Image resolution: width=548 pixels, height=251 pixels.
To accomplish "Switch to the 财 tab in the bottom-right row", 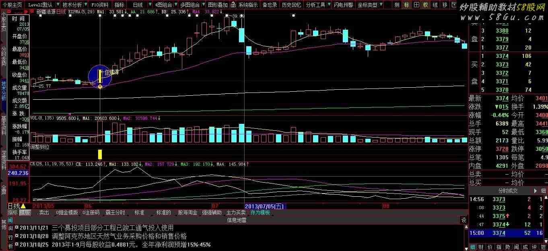I will tap(481, 247).
